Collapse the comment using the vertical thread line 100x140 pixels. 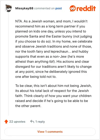tap(8, 64)
